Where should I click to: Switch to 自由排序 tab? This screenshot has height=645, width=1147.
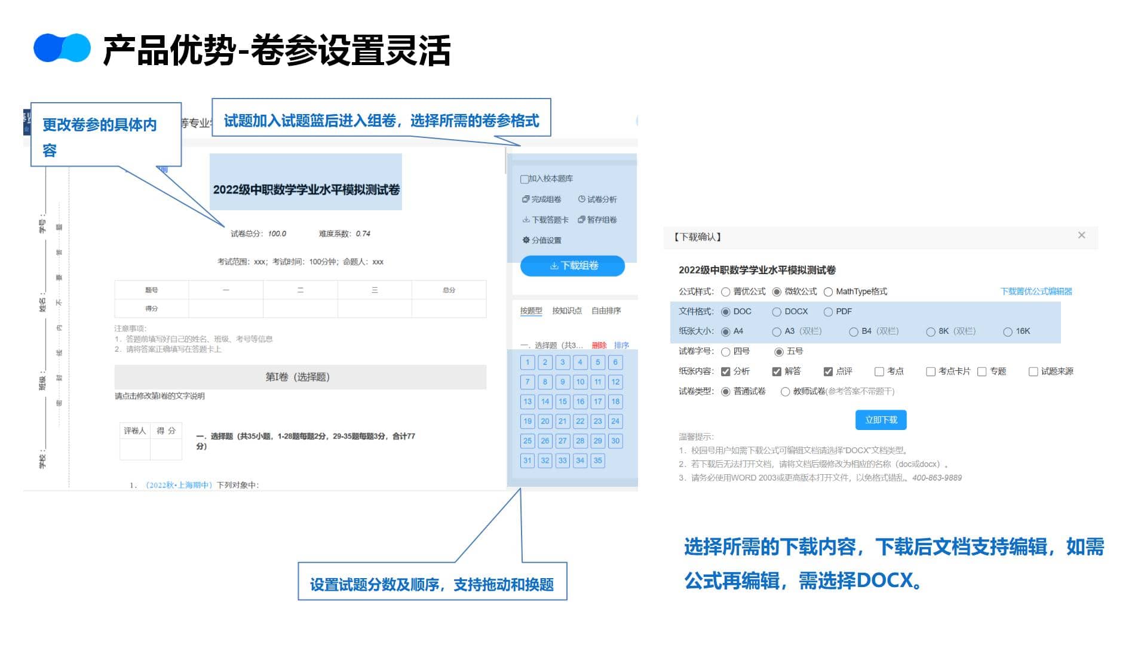coord(606,311)
